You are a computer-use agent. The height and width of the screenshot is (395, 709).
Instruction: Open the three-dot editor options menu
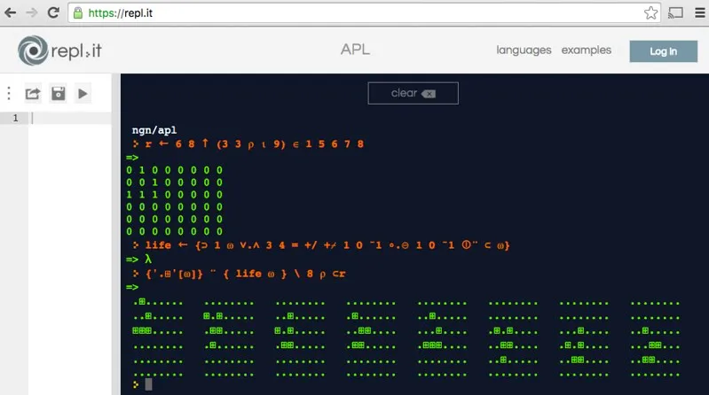pyautogui.click(x=9, y=94)
